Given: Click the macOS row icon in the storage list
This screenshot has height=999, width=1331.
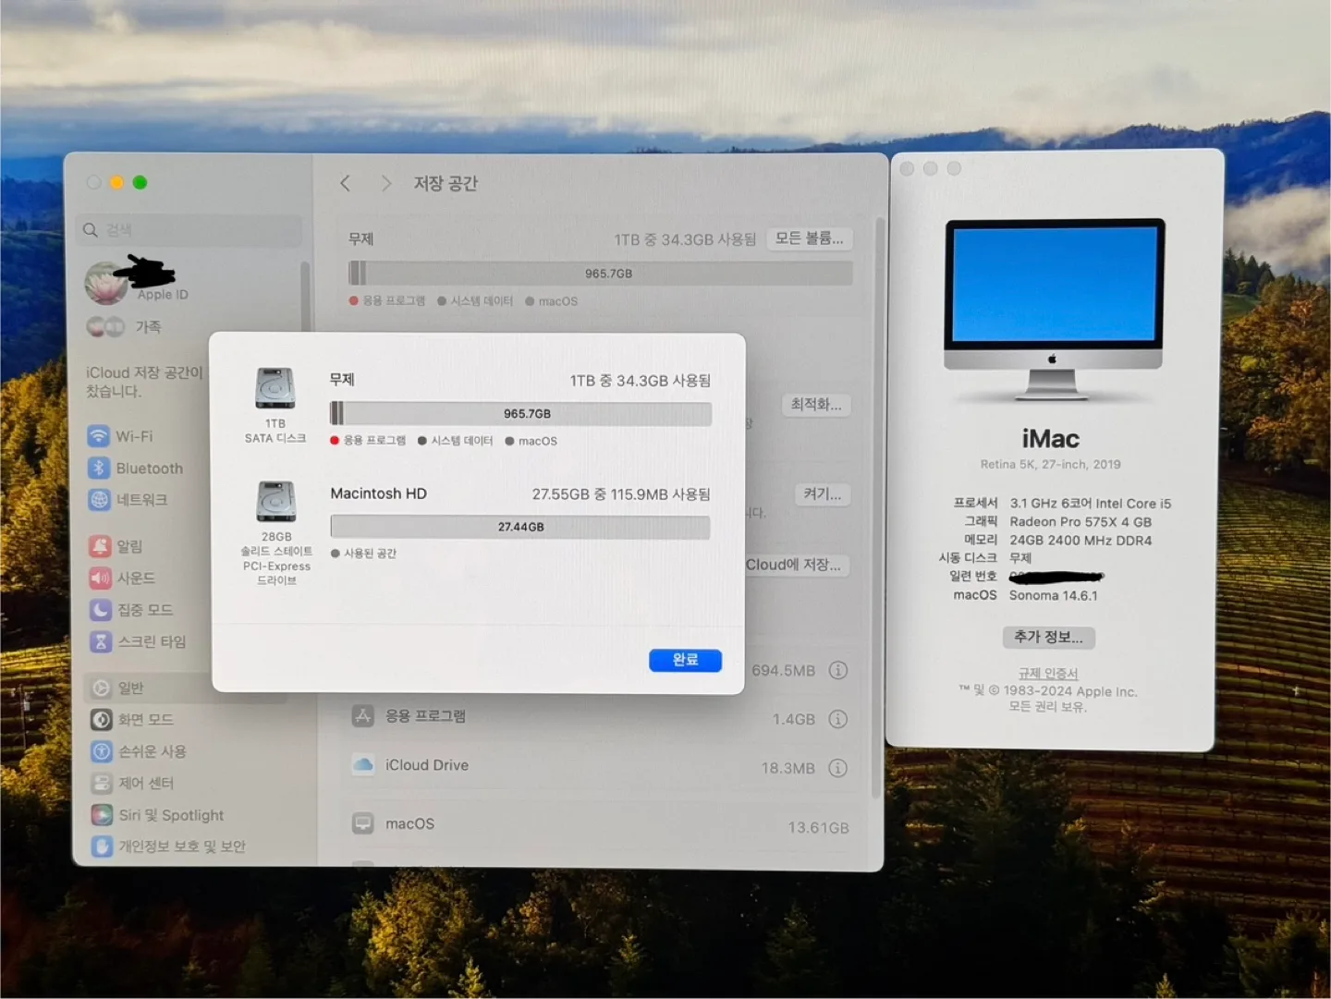Looking at the screenshot, I should pos(362,823).
